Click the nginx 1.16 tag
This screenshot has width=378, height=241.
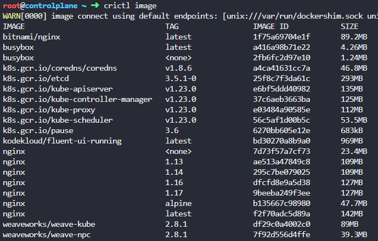click(174, 182)
